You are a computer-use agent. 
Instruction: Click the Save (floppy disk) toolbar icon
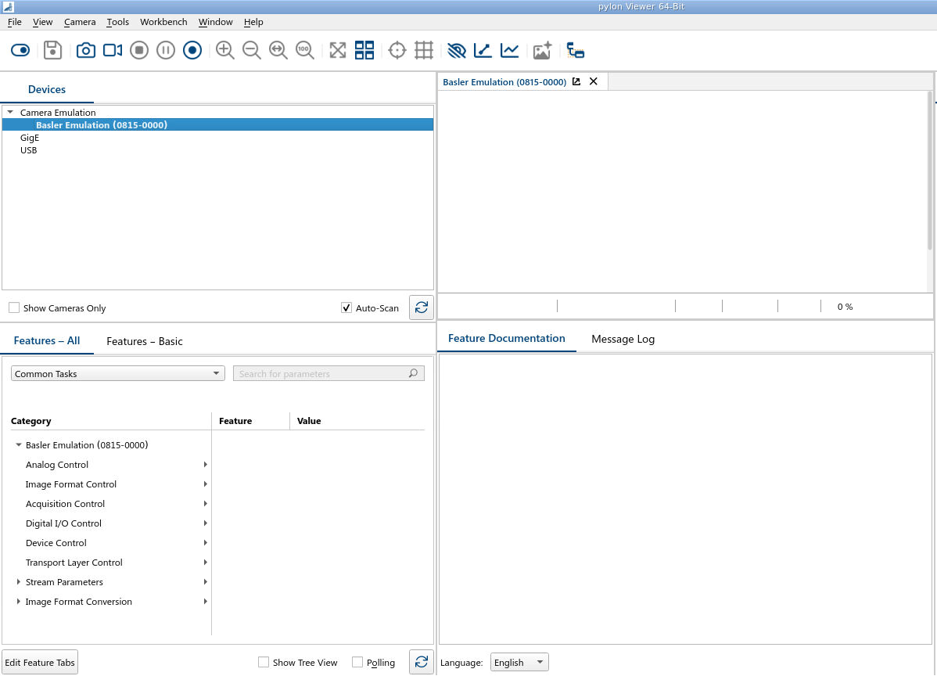(x=52, y=50)
